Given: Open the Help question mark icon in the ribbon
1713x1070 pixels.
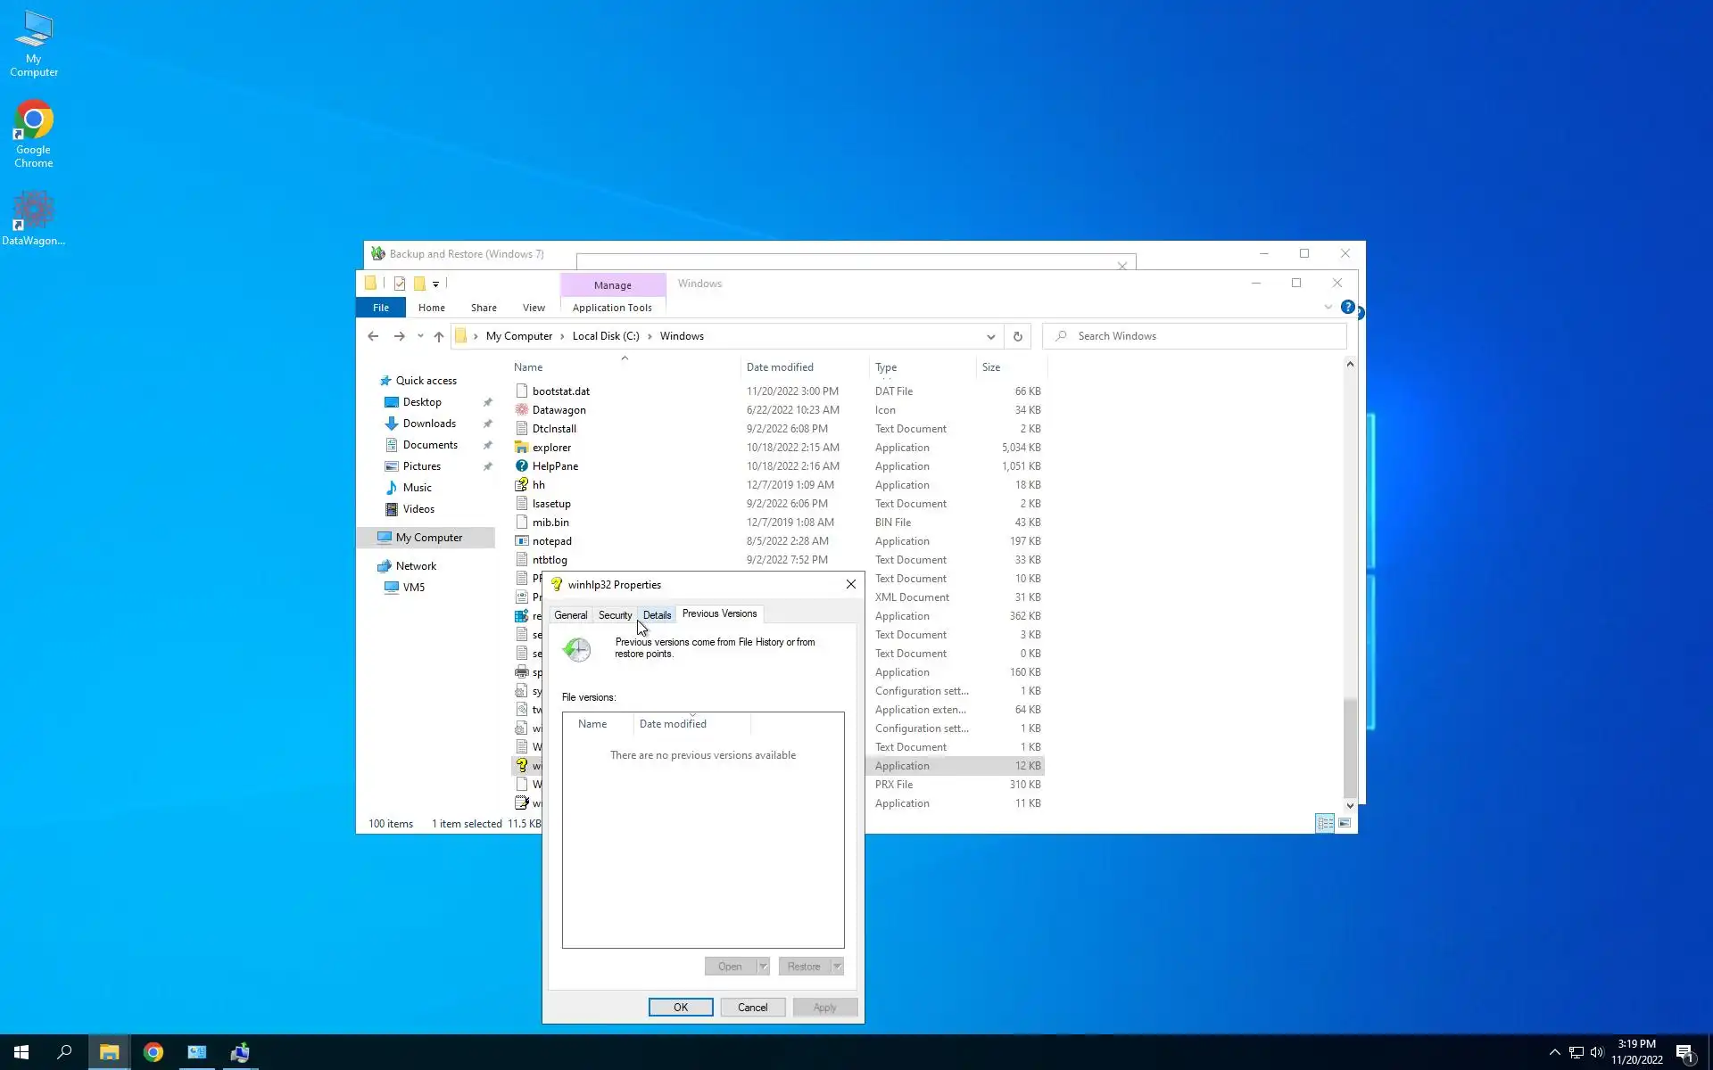Looking at the screenshot, I should [x=1347, y=307].
